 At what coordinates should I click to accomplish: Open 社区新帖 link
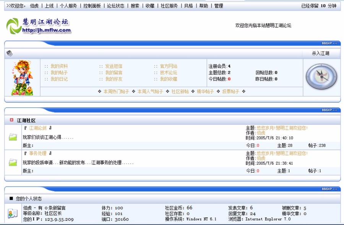180,91
